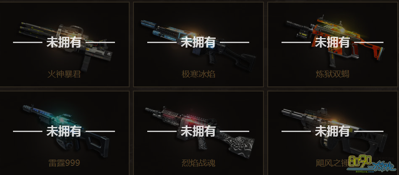Image resolution: width=399 pixels, height=175 pixels.
Task: Click 未拥有 overlay on 飓风之锤 card
Action: pos(332,131)
